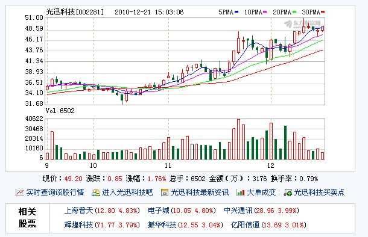
Task: Select related stock 电子城
Action: click(159, 211)
